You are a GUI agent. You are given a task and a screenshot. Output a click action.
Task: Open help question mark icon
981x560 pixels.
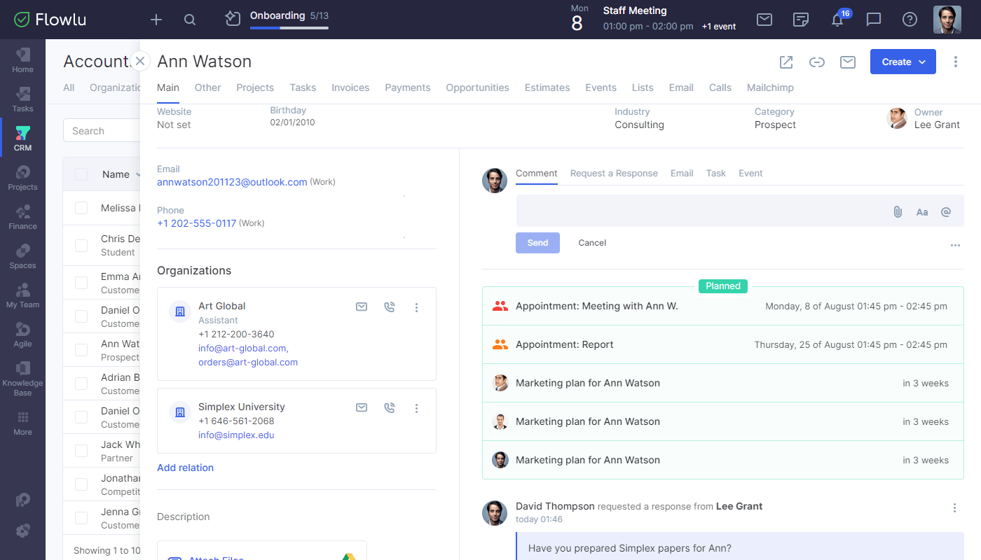click(910, 20)
